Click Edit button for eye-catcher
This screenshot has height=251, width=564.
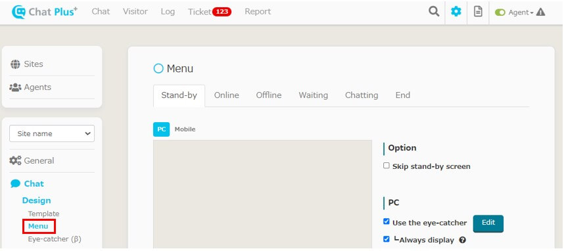coord(488,223)
